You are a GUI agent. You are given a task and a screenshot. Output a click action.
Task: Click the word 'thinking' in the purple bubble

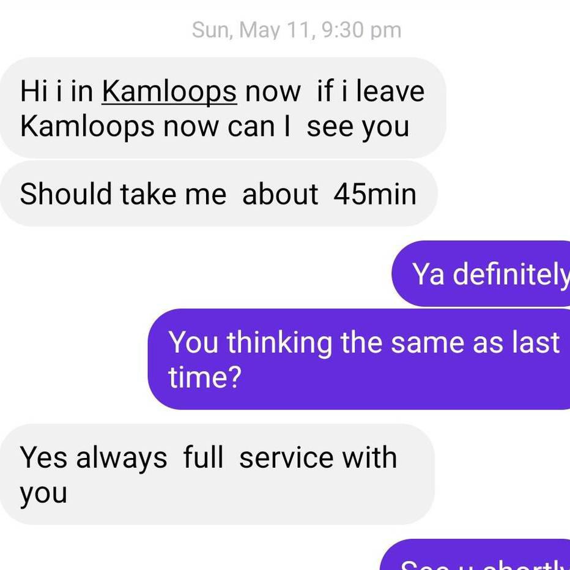pos(279,343)
